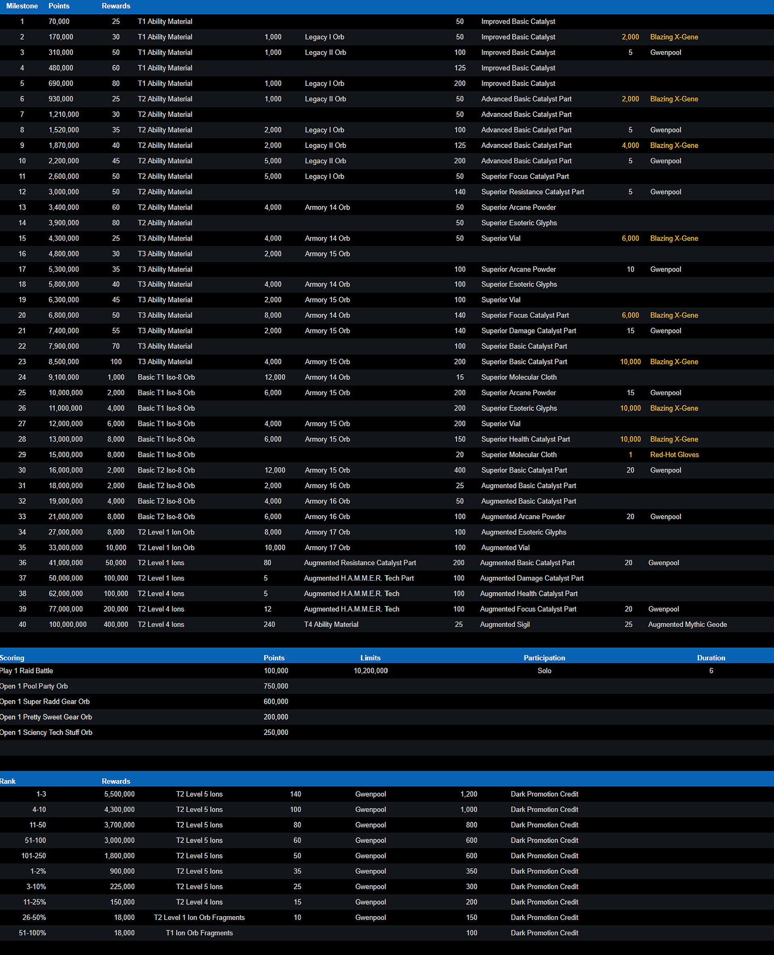Click T1 Ion Orb Fragments reward
Viewport: 774px width, 955px height.
coord(199,933)
